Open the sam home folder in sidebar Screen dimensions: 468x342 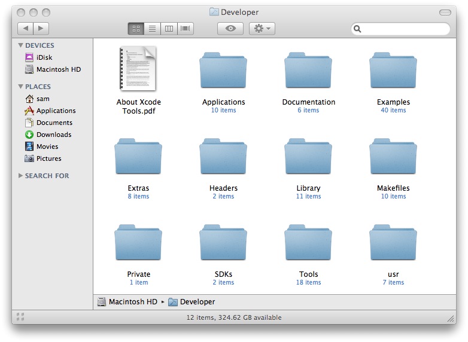pyautogui.click(x=37, y=99)
